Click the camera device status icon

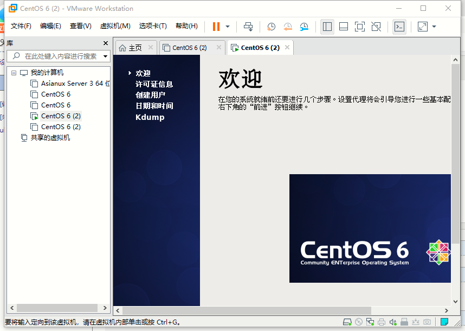[x=427, y=322]
